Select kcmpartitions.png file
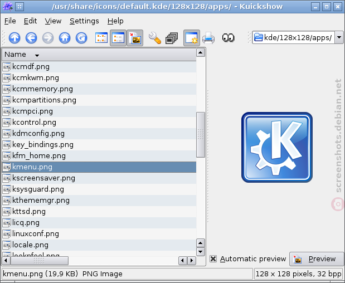345x283 pixels. pos(99,100)
